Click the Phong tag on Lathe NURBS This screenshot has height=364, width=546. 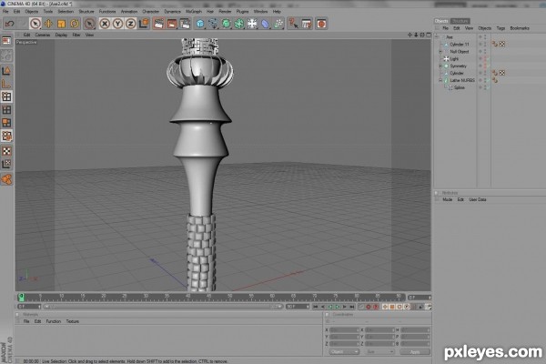pos(494,80)
